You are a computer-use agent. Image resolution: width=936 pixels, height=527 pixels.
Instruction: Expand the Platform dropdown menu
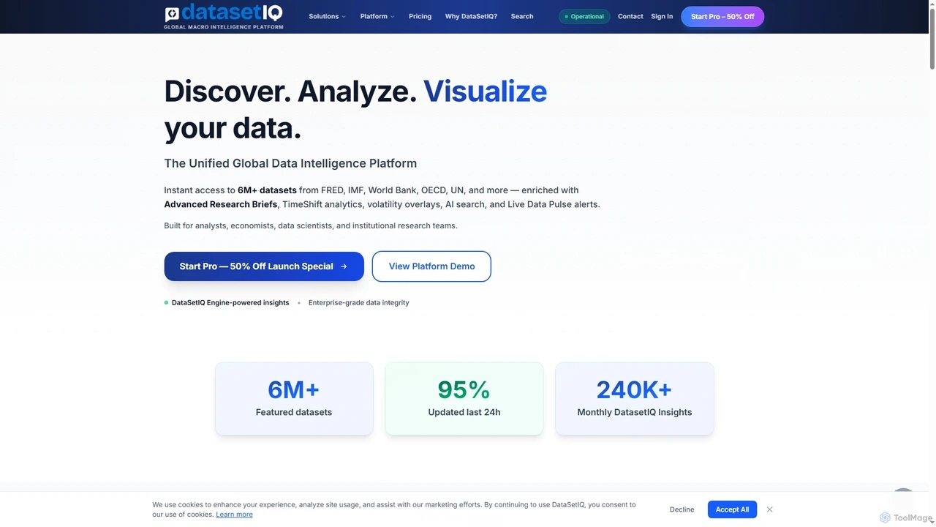(377, 16)
